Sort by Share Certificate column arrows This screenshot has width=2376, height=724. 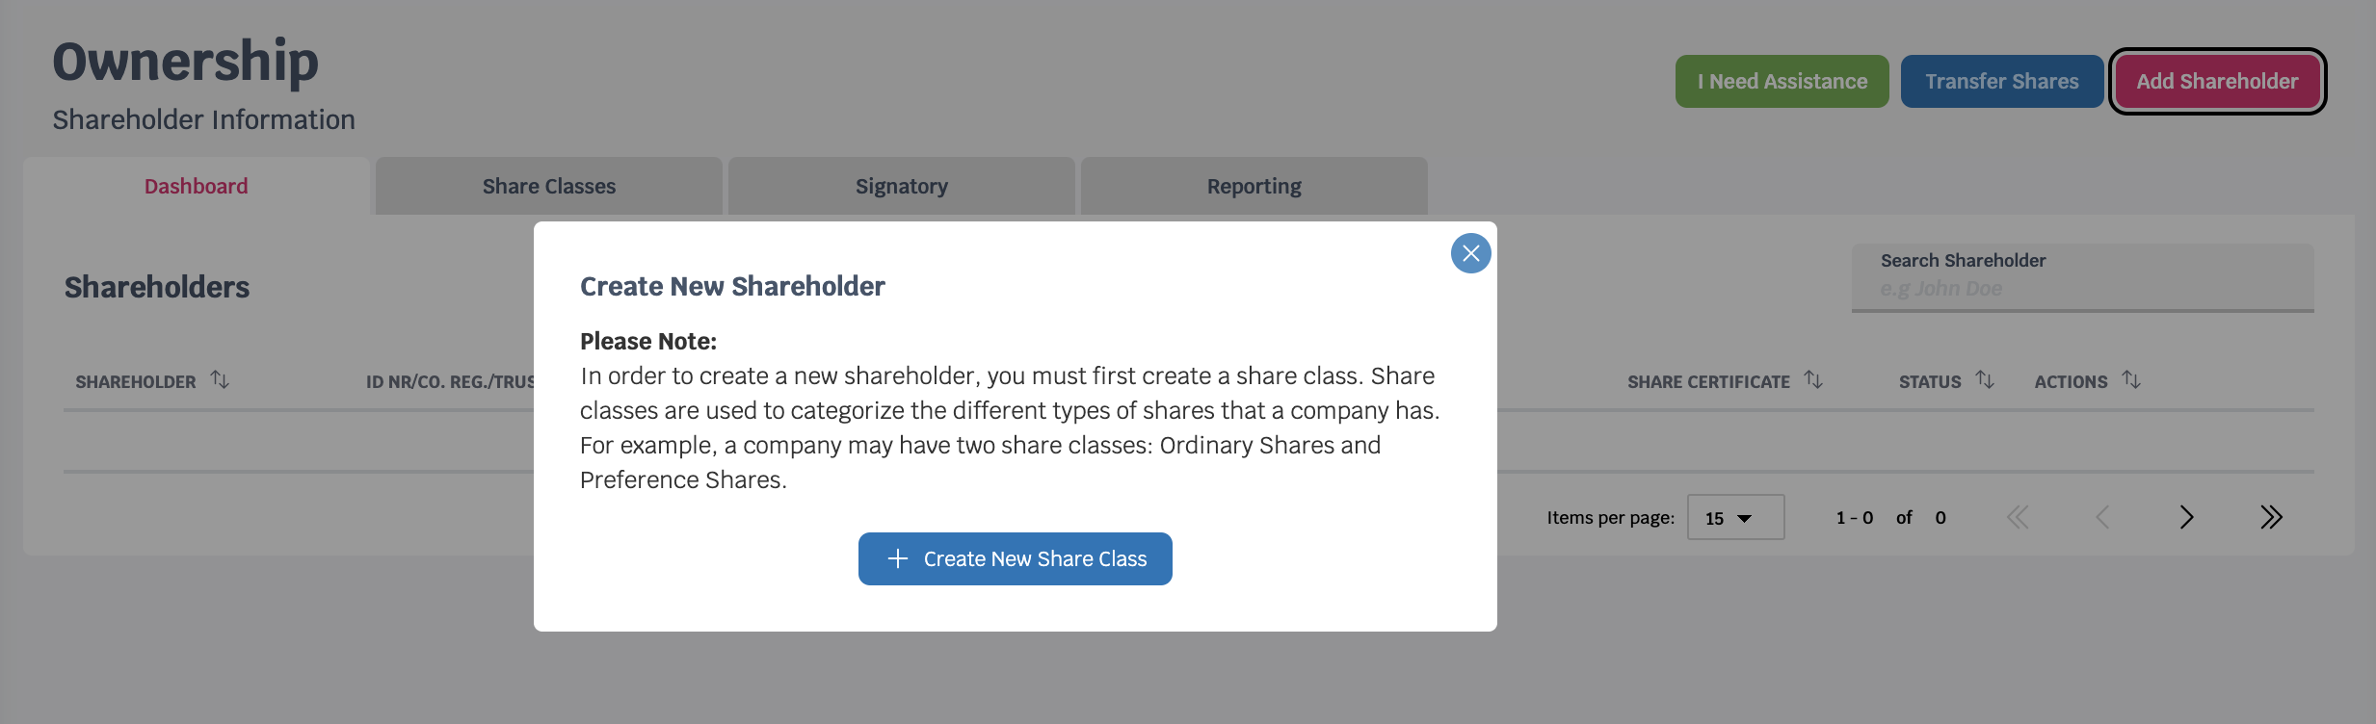(1813, 380)
